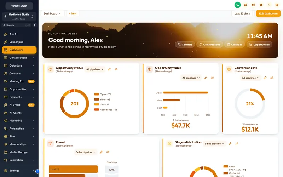283x177 pixels.
Task: Open the Dashboard dropdown selector
Action: [52, 13]
